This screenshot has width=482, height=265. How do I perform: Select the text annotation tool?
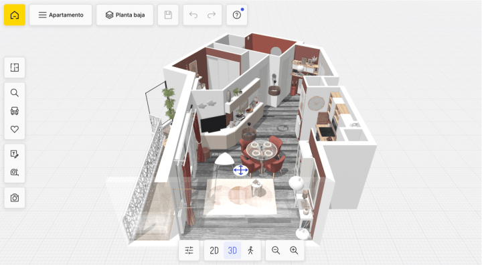click(15, 154)
